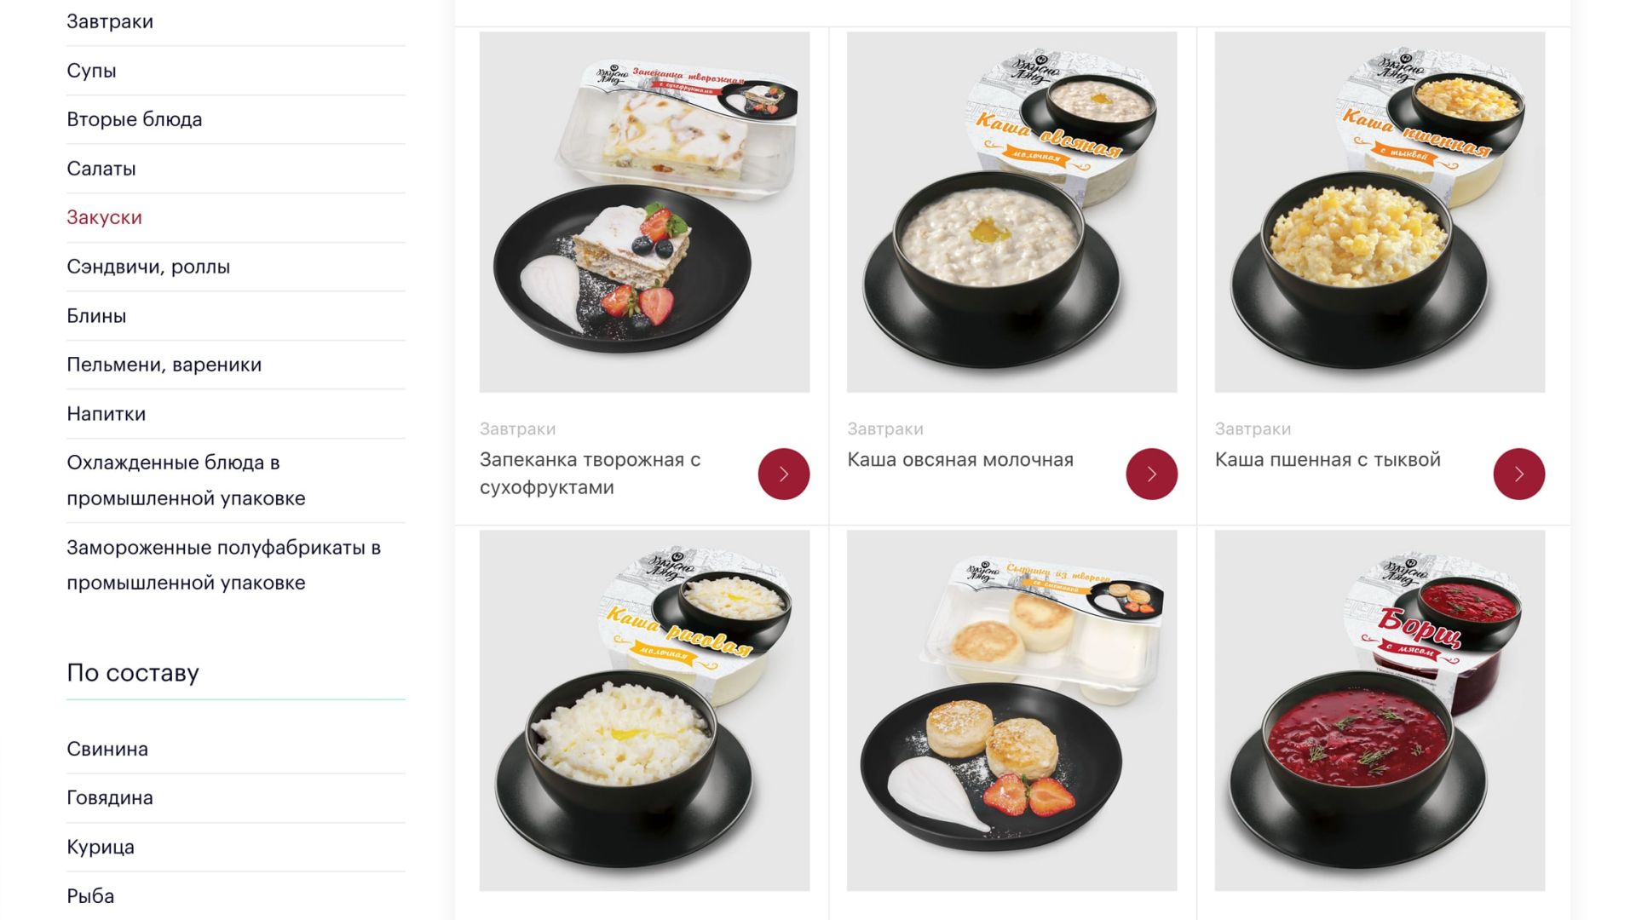Screen dimensions: 1636x920
Task: Click arrow button for Каша овсяная молочная
Action: [1151, 474]
